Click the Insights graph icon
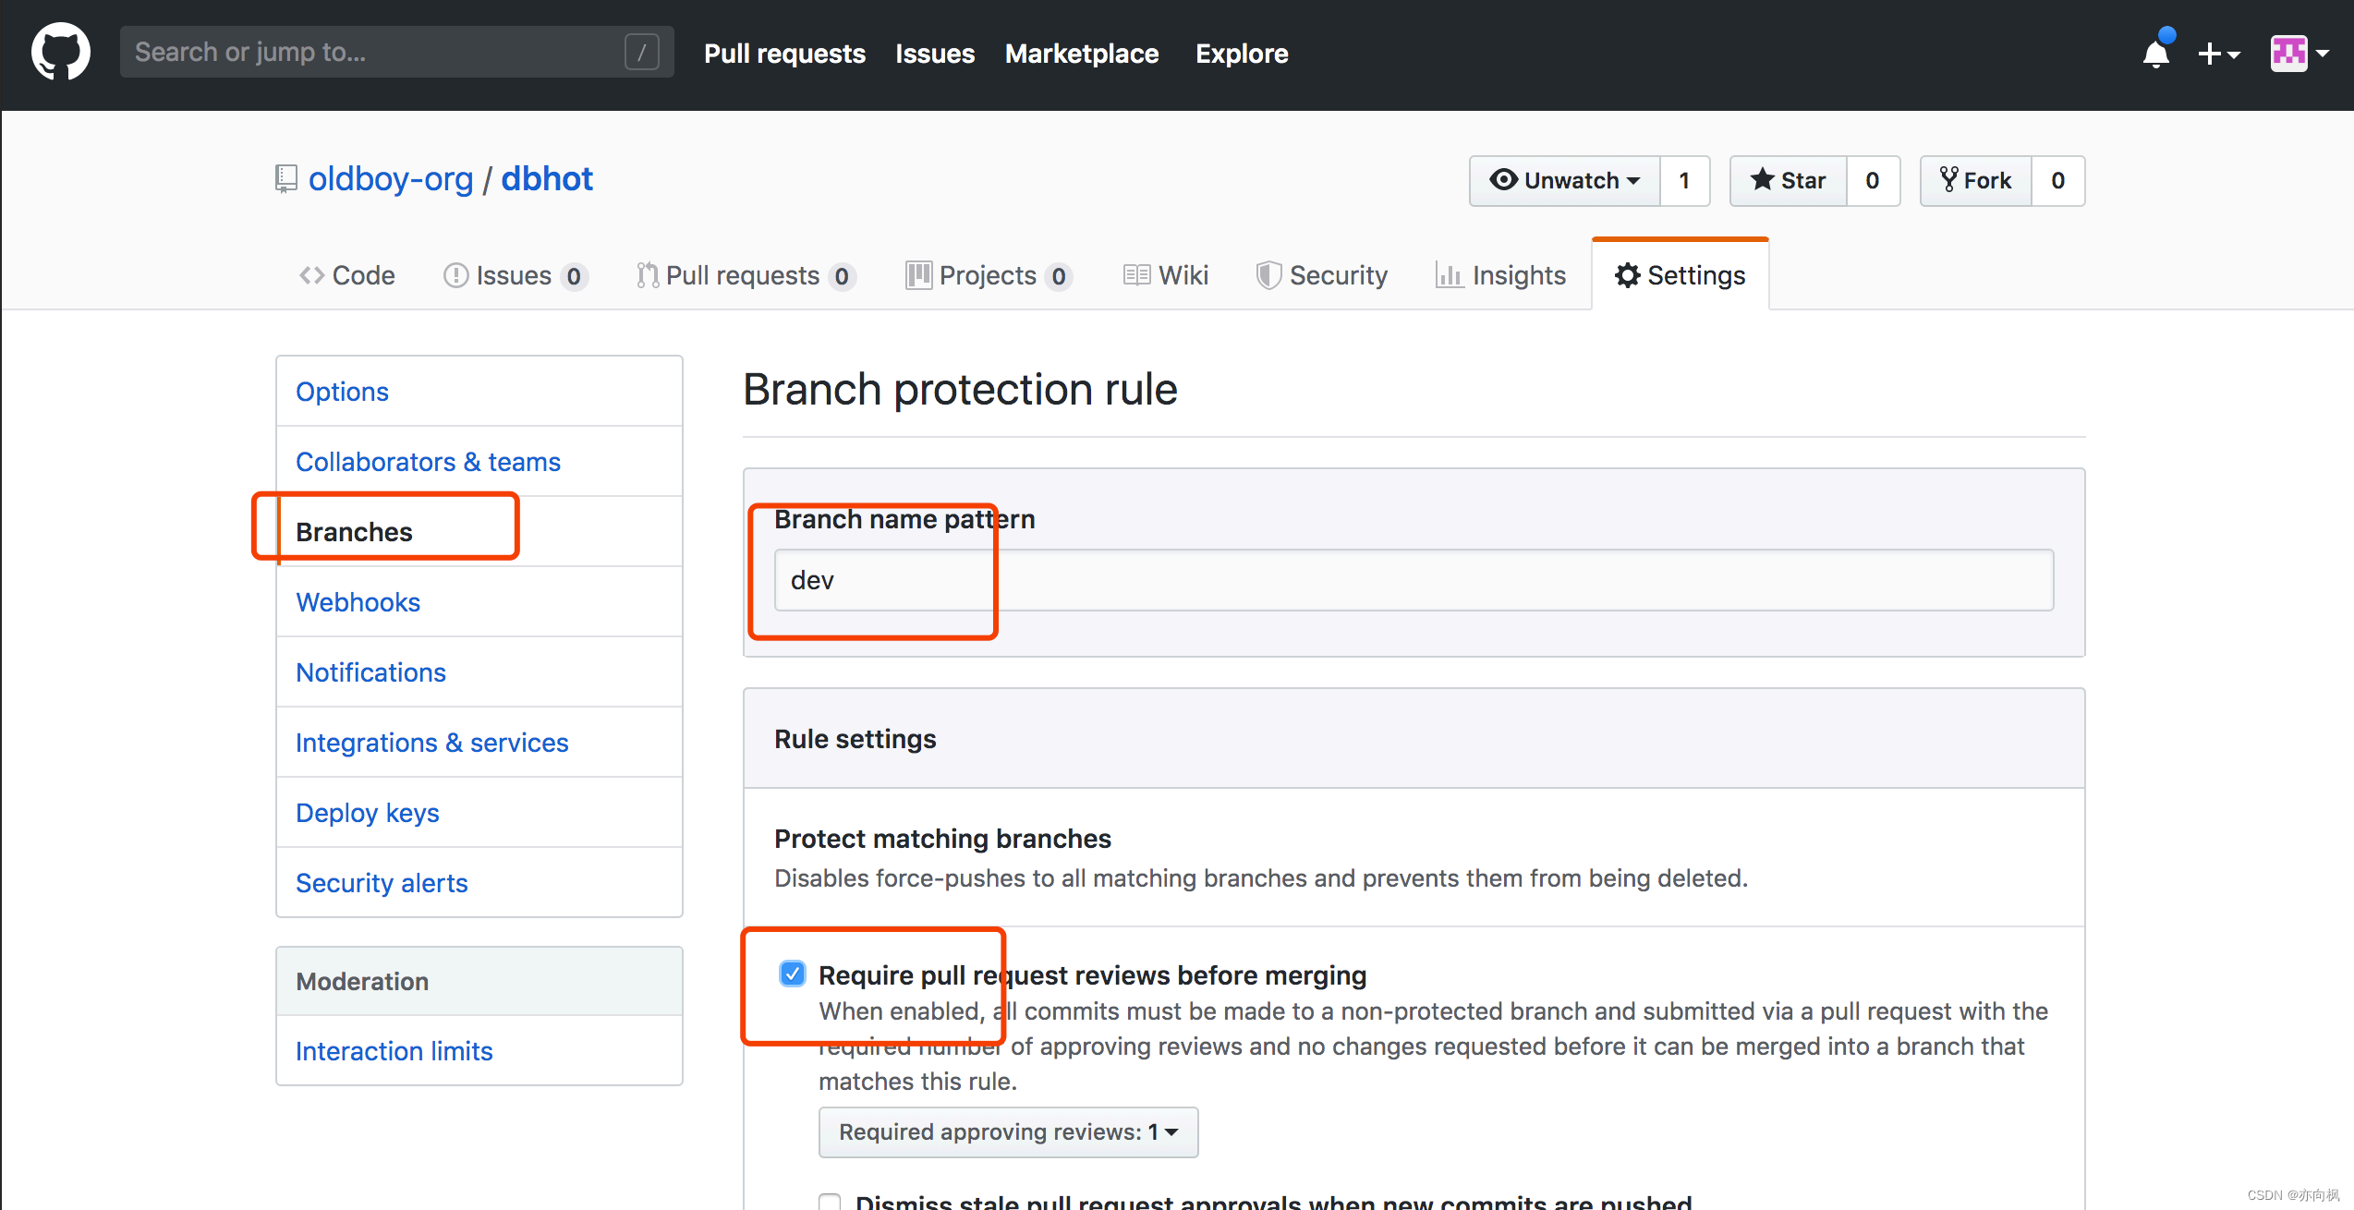2354x1210 pixels. click(x=1450, y=275)
